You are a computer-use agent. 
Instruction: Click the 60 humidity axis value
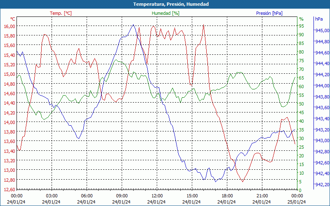[302, 87]
